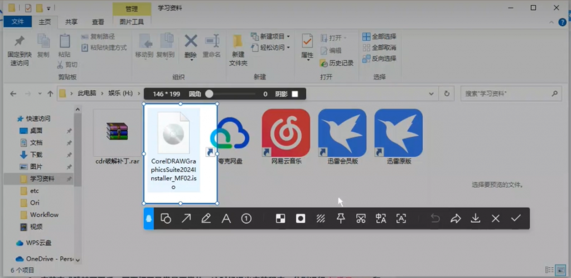Expand the address bar history dropdown

click(432, 93)
